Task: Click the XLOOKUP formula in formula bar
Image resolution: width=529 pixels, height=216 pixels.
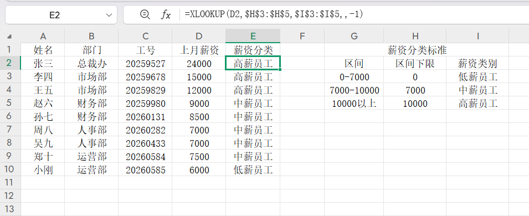Action: tap(274, 14)
